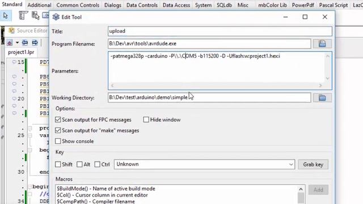Open the dropdown arrow next to bookmark icon
The width and height of the screenshot is (363, 204).
pyautogui.click(x=17, y=43)
